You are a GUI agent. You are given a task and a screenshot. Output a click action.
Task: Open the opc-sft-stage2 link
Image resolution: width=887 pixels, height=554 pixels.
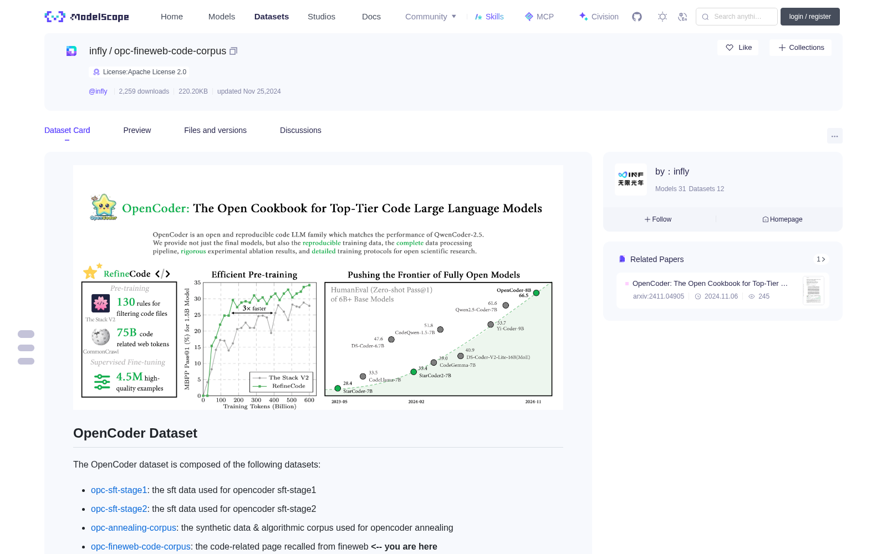pos(119,509)
